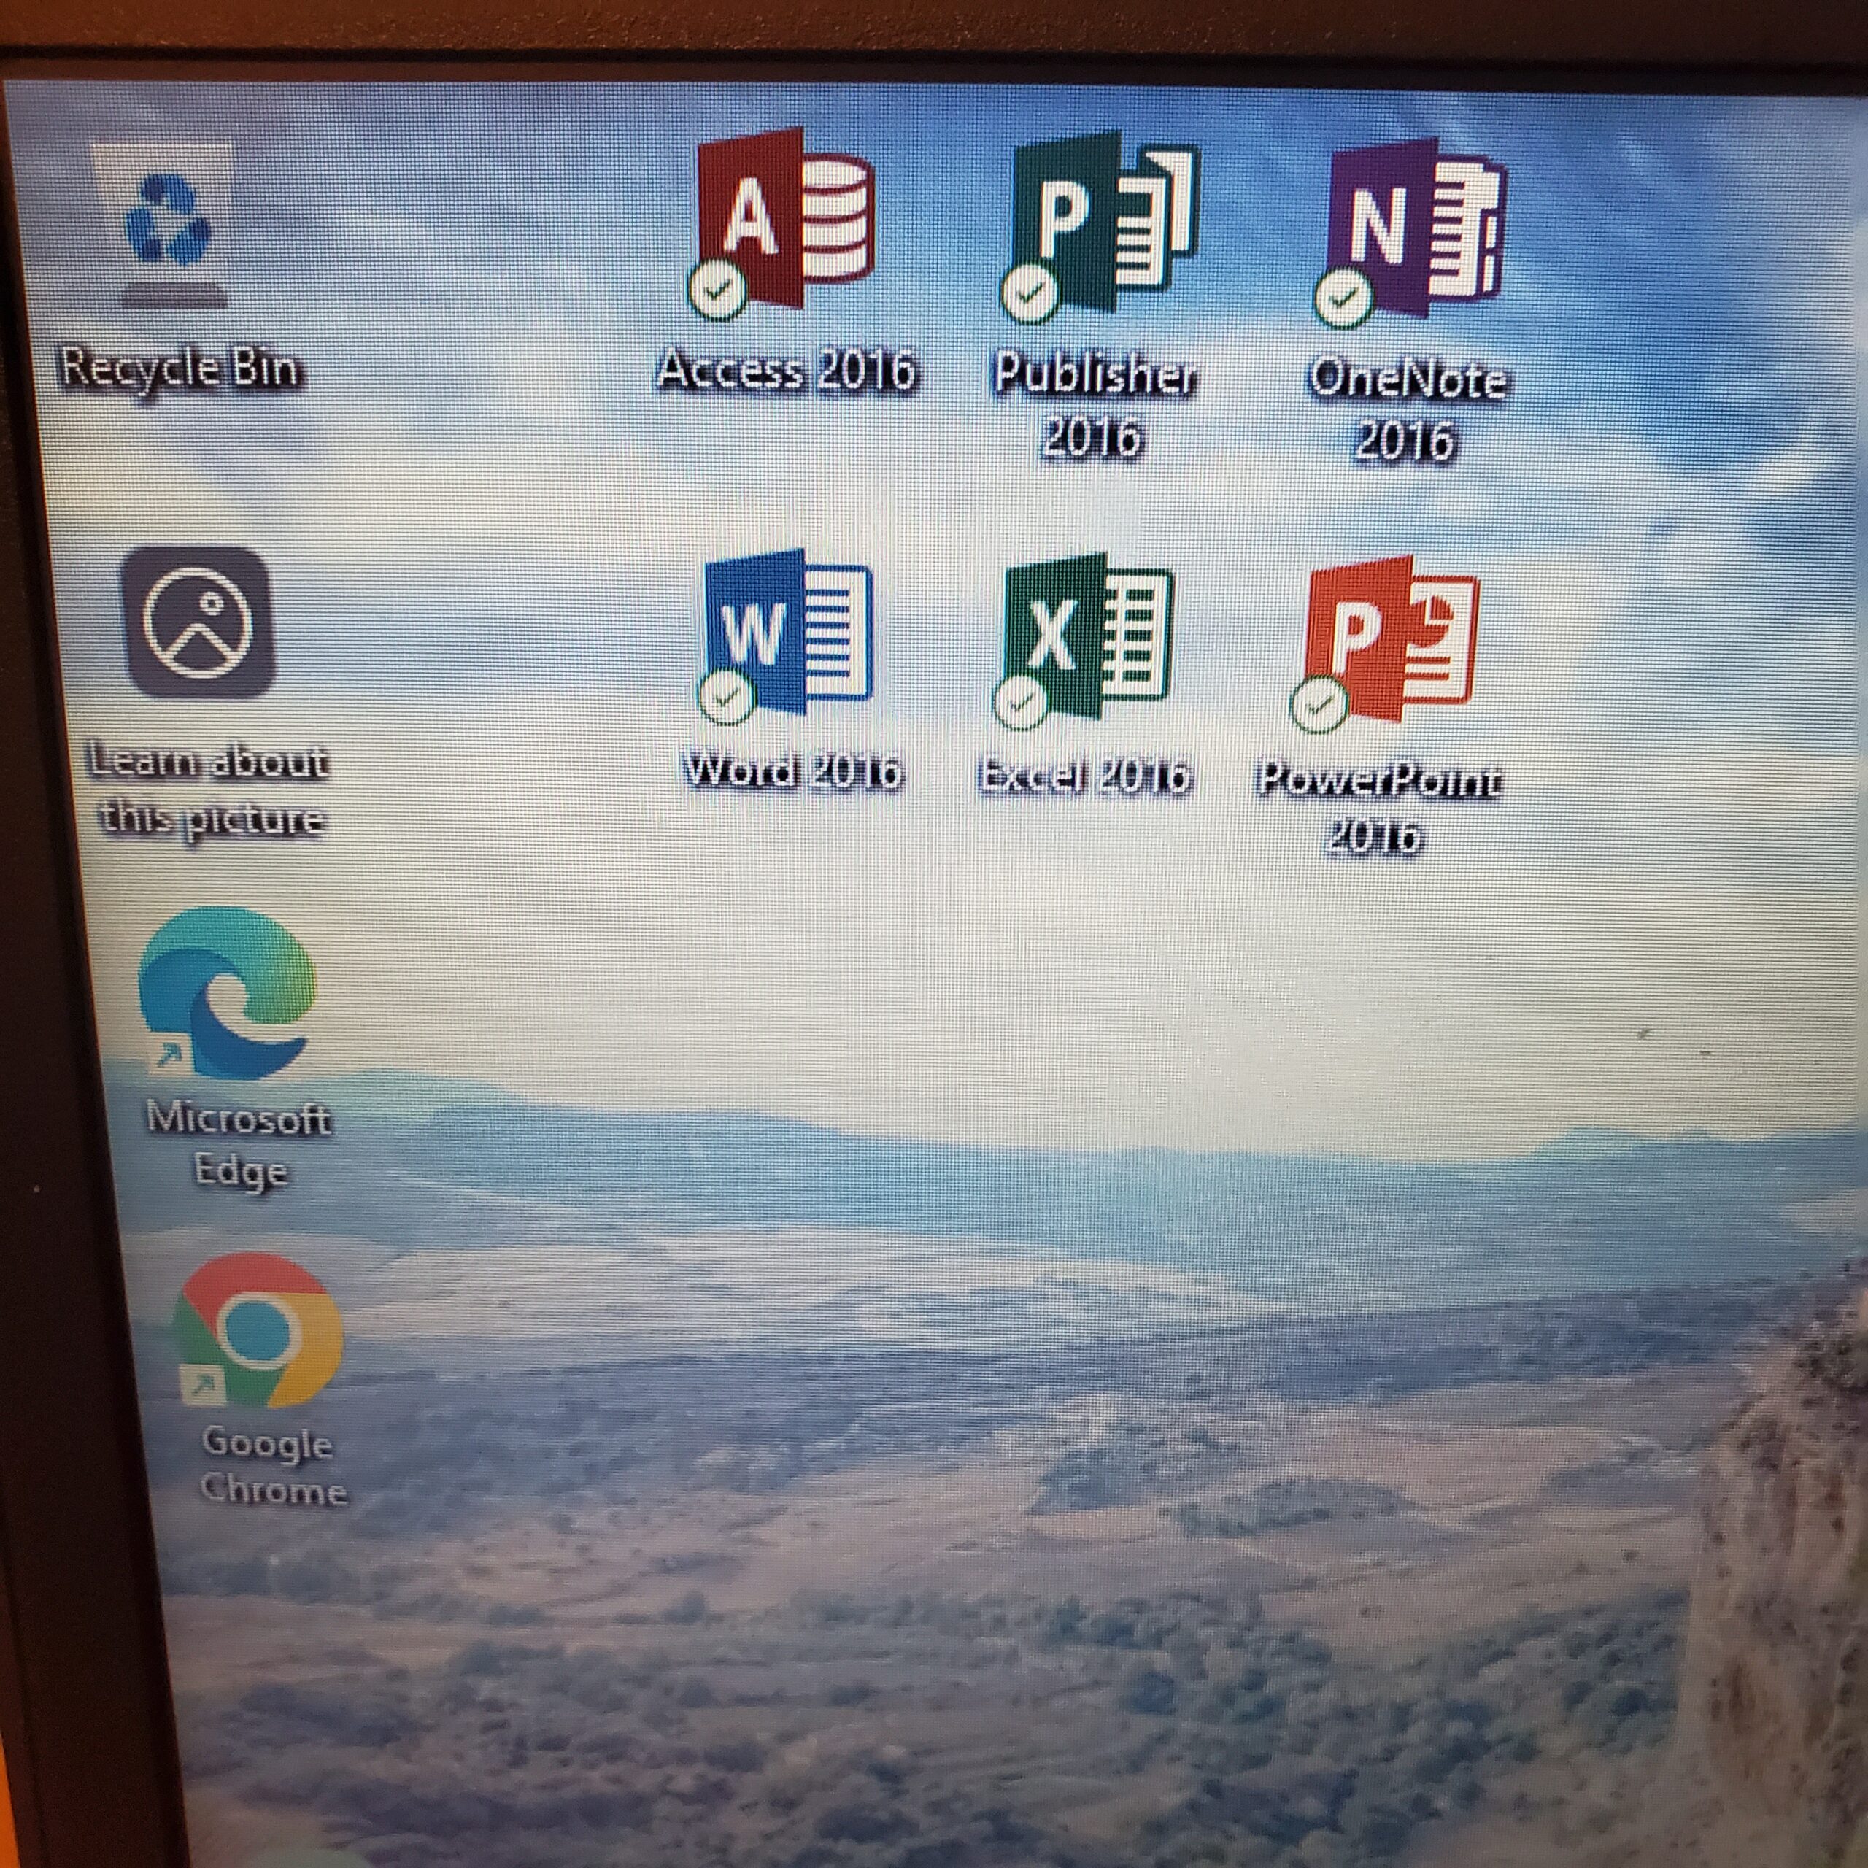Click the 'Word 2016' label text

(793, 771)
